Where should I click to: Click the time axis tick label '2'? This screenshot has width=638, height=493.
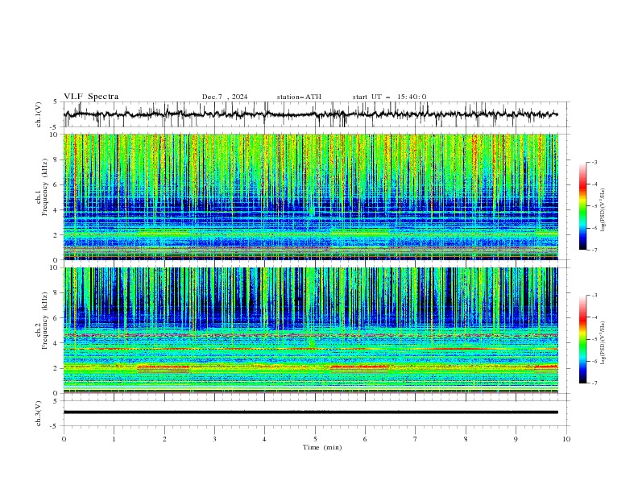tap(164, 439)
